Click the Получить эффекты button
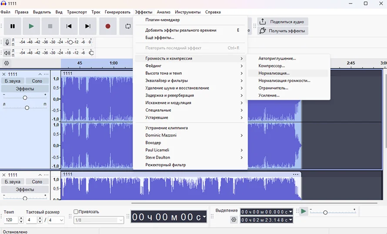Viewport: 387px width, 234px height. tap(283, 31)
